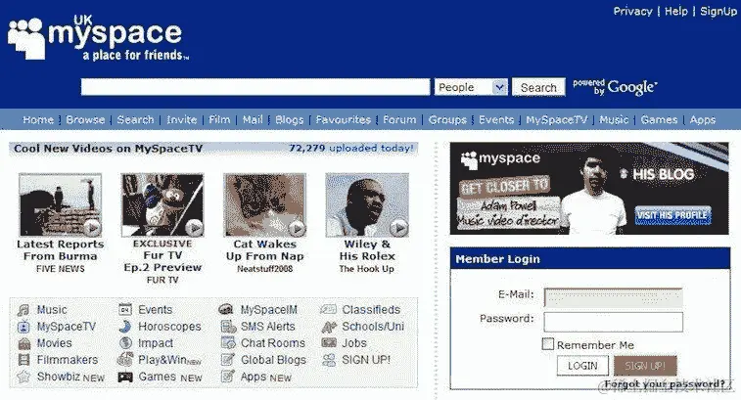This screenshot has width=741, height=400.
Task: Click the Search button beside the dropdown
Action: tap(538, 87)
